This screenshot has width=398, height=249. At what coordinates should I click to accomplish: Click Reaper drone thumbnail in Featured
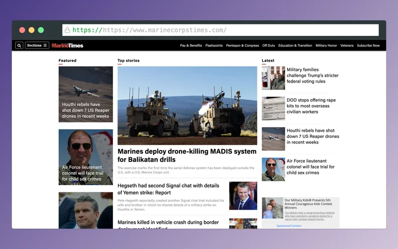(86, 94)
